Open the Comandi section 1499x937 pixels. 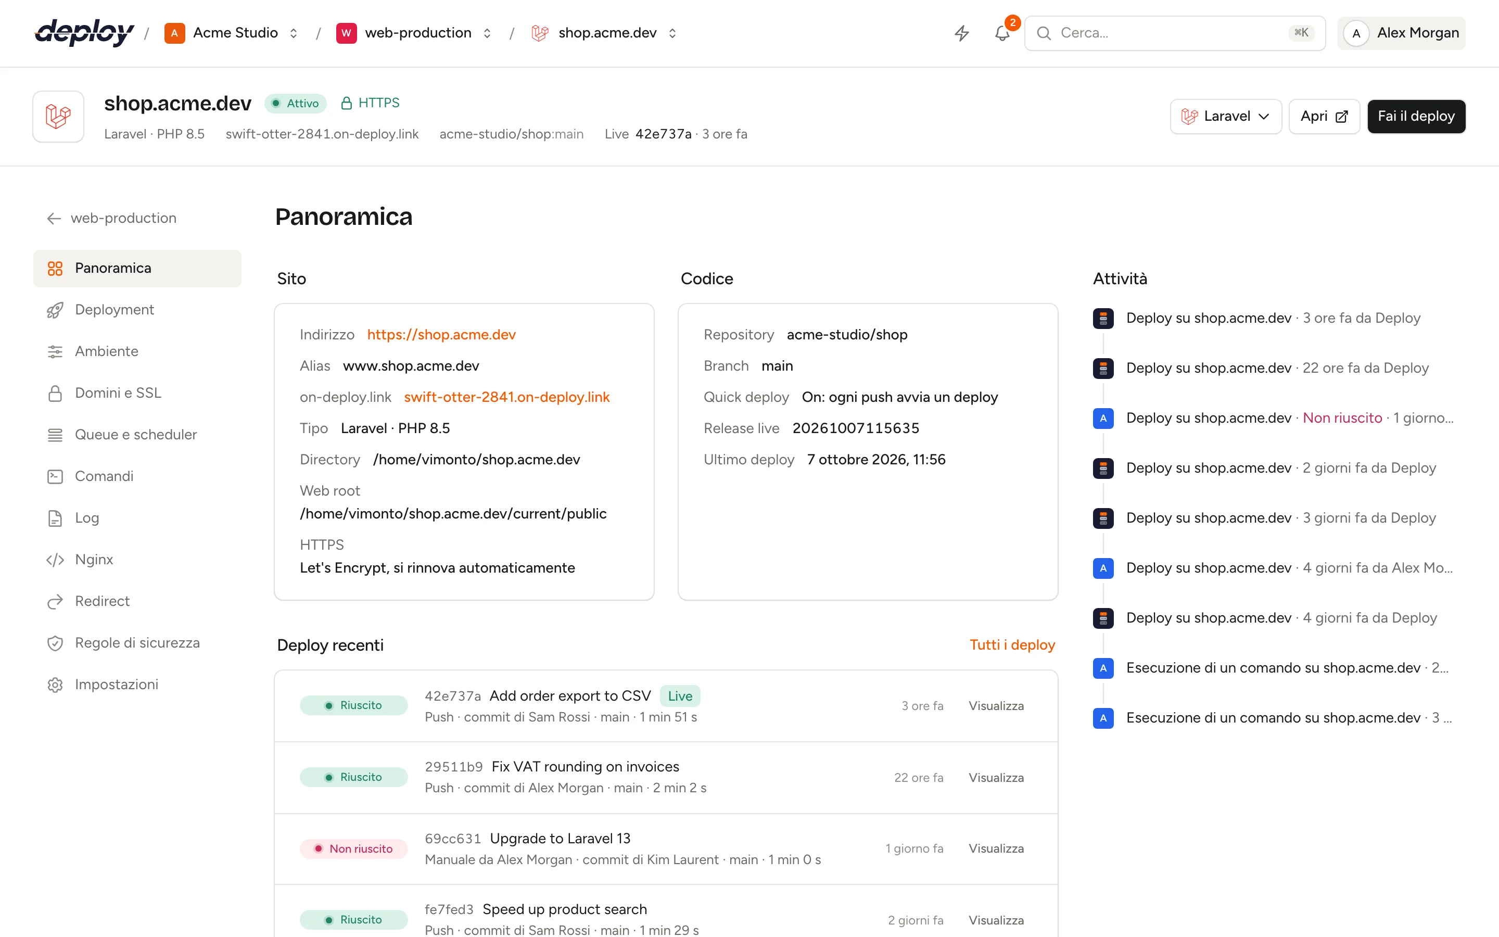pyautogui.click(x=137, y=476)
